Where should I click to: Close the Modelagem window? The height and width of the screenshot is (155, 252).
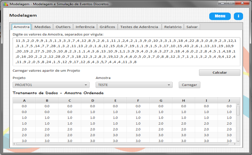242,4
